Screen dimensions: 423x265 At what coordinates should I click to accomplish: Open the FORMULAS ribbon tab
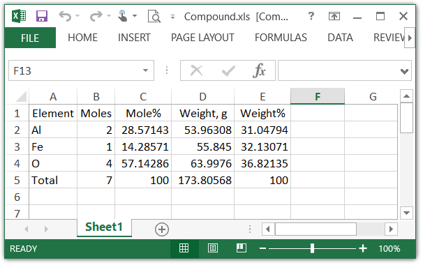281,38
